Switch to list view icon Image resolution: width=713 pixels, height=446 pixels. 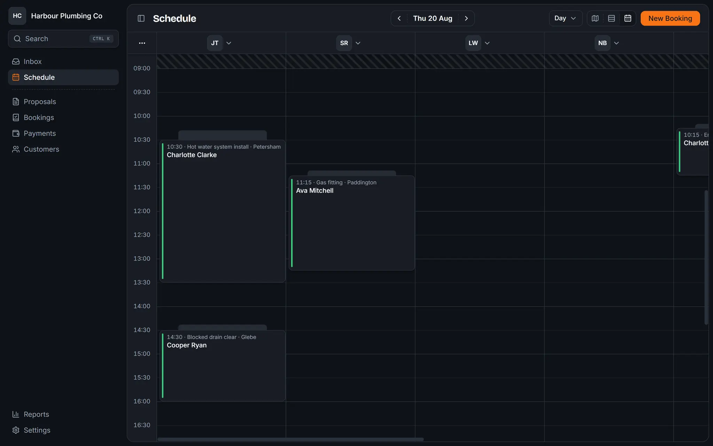pos(611,18)
